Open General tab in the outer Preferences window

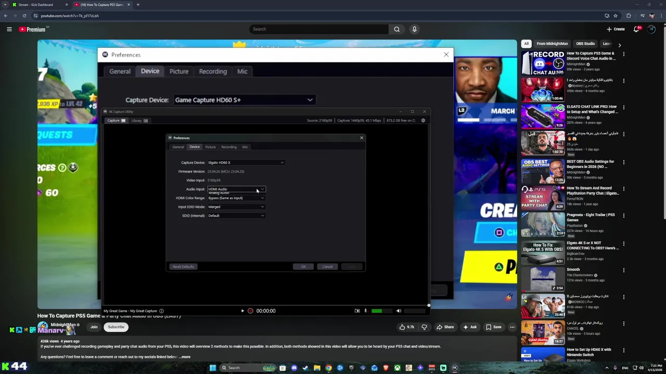120,72
